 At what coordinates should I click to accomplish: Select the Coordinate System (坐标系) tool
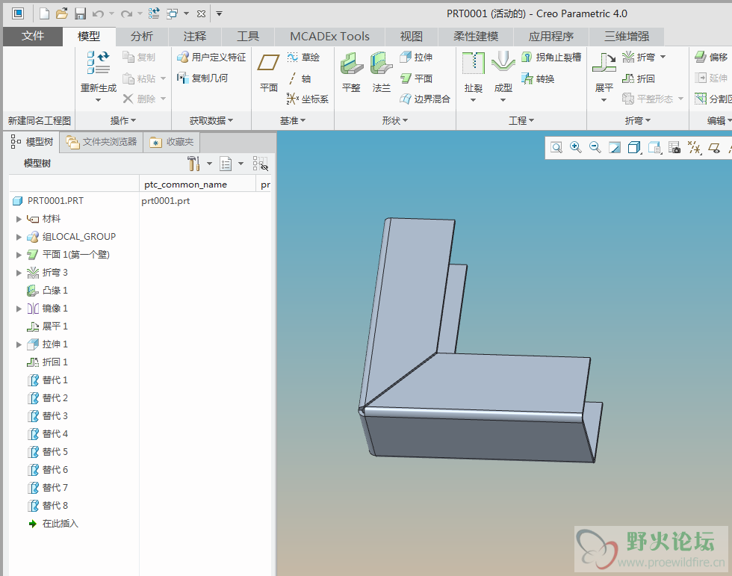(x=308, y=99)
